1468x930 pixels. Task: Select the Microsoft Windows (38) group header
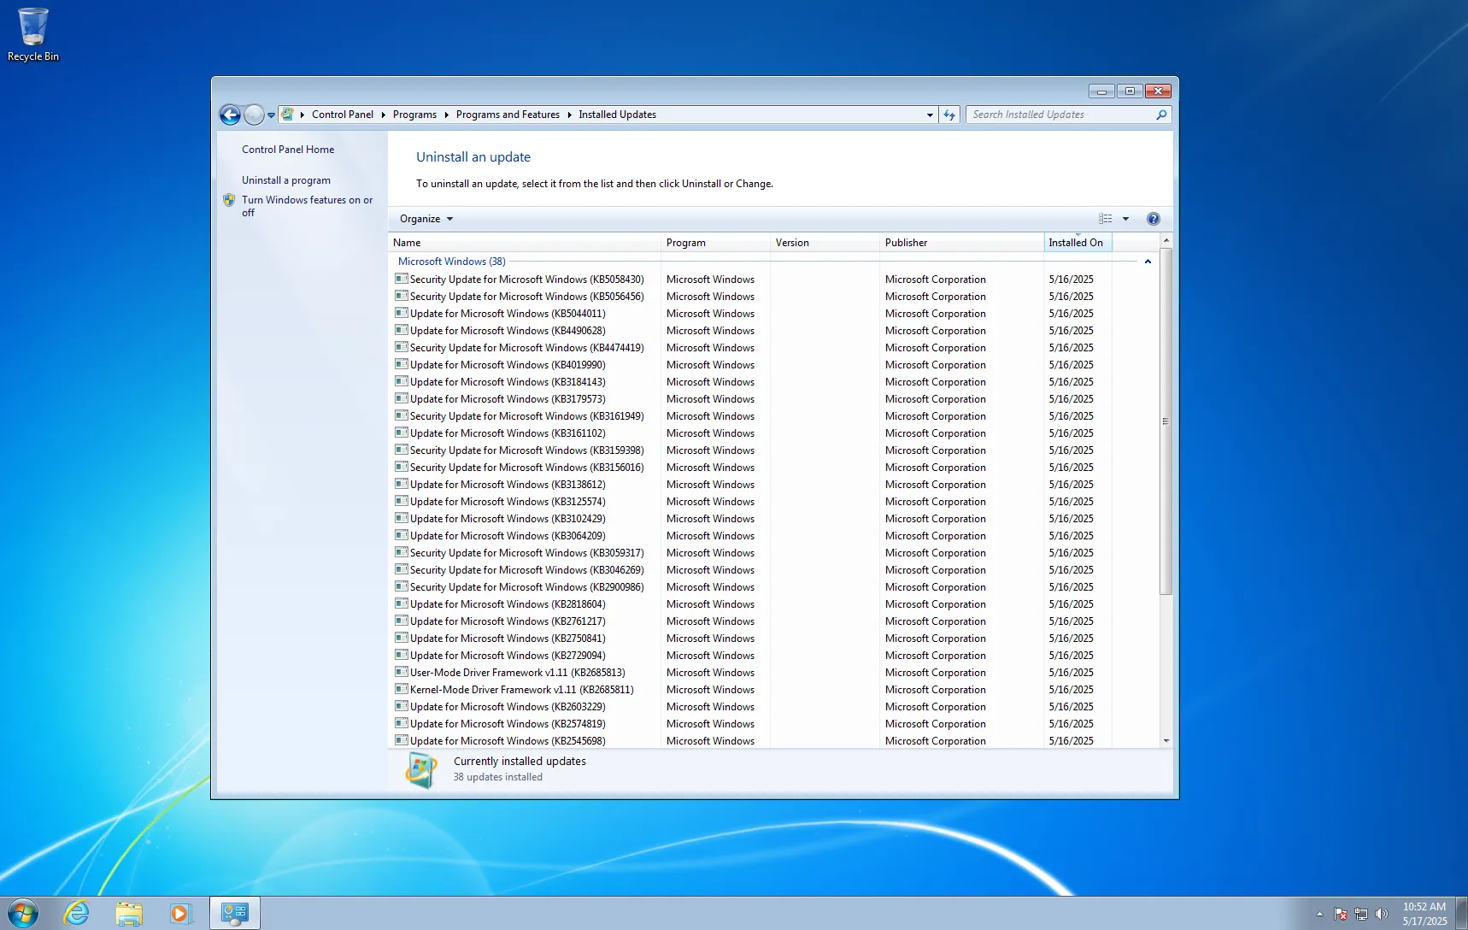pyautogui.click(x=451, y=262)
